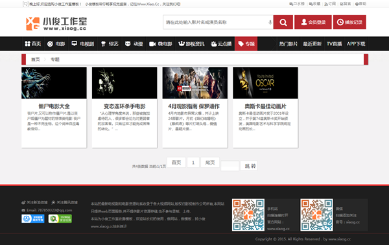Screen dimensions: 389x245
Task: Follow 关注新浪微博 Sina Weibo link
Action: [34, 202]
